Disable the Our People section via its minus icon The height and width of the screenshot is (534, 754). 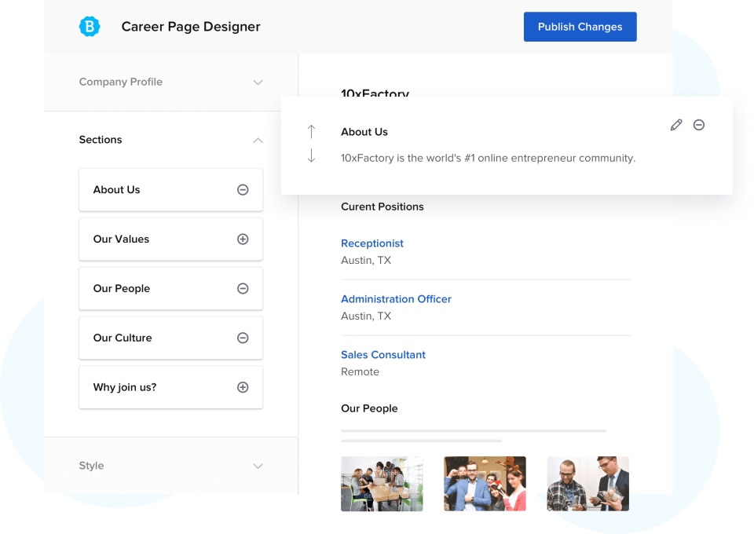pyautogui.click(x=242, y=288)
